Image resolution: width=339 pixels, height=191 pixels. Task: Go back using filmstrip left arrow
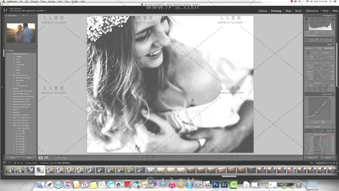(18, 163)
